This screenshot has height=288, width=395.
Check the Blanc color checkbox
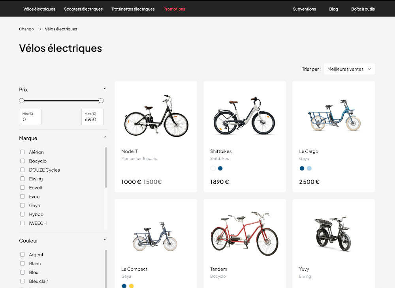pyautogui.click(x=23, y=264)
